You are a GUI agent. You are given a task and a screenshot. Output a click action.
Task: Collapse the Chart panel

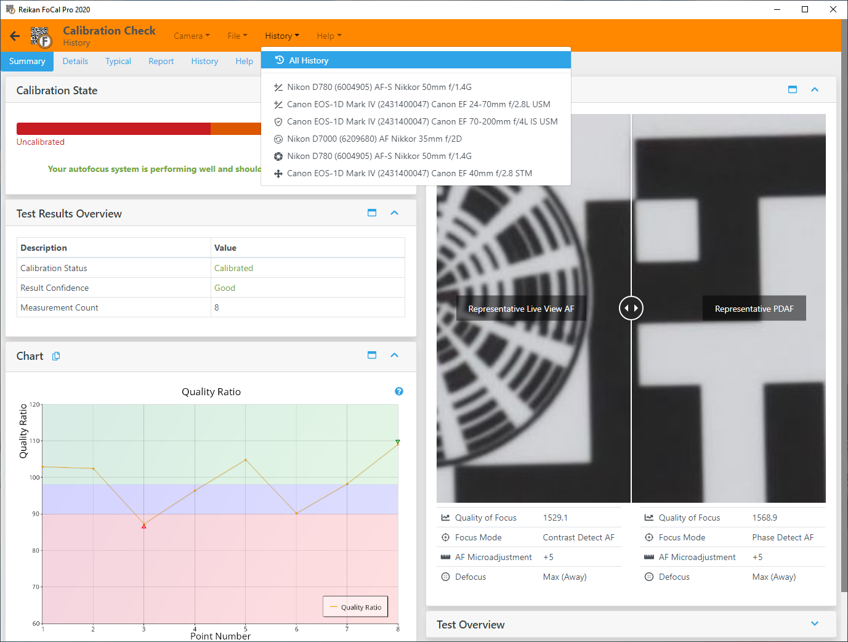tap(395, 355)
